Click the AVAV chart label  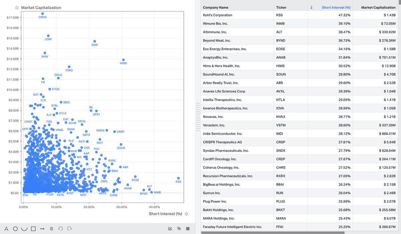(45, 57)
